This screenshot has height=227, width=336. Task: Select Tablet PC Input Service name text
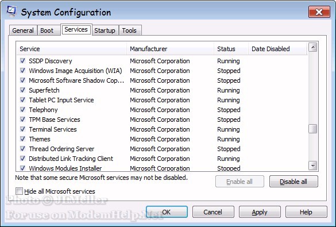click(61, 100)
